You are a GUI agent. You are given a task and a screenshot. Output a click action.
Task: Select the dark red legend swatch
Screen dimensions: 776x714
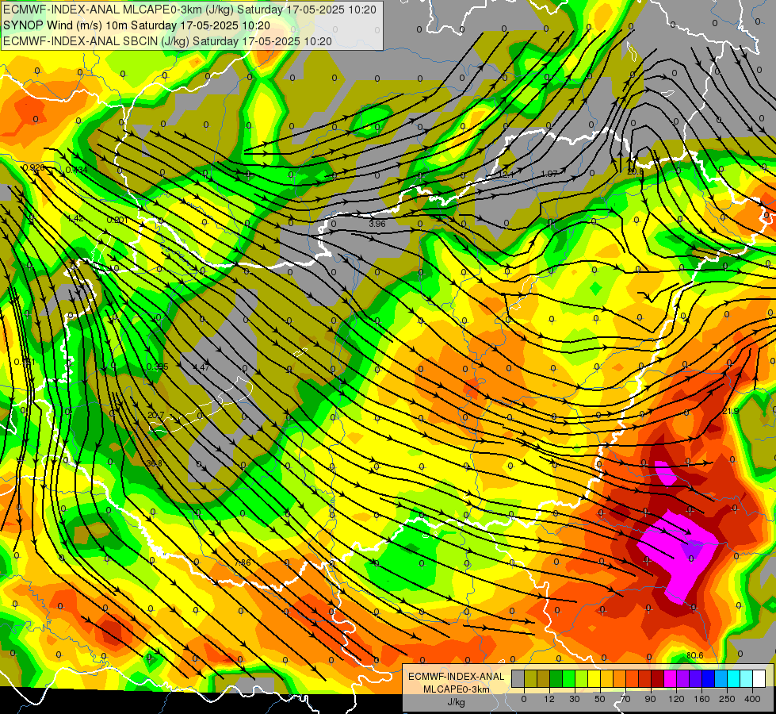click(x=658, y=678)
